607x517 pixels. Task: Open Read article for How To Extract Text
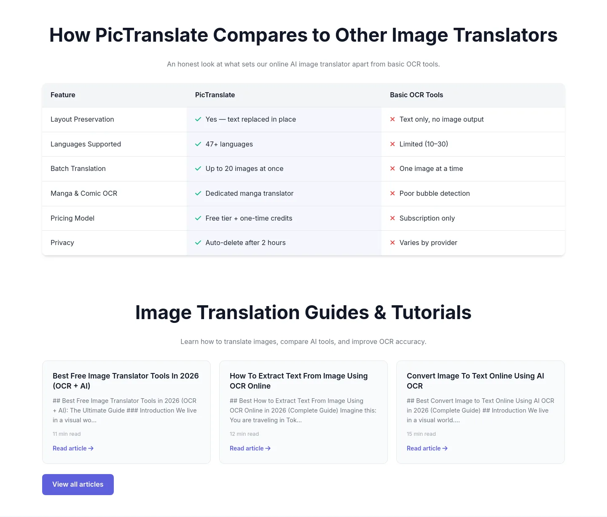click(x=250, y=448)
